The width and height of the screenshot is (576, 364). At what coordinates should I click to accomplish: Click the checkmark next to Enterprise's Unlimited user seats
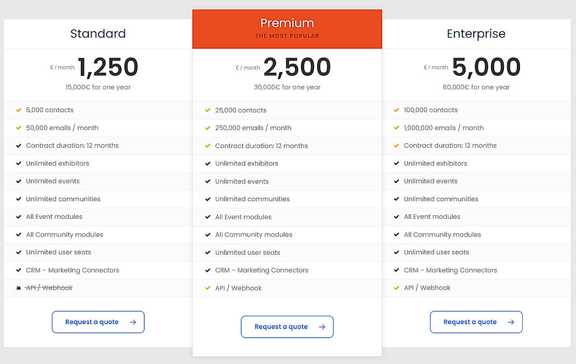tap(396, 252)
